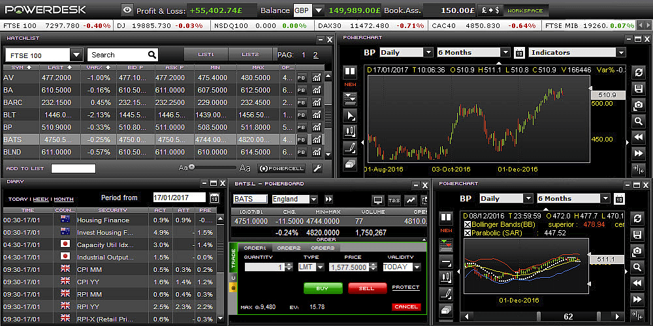Open the GBP balance currency dropdown
The width and height of the screenshot is (653, 326).
pyautogui.click(x=319, y=10)
